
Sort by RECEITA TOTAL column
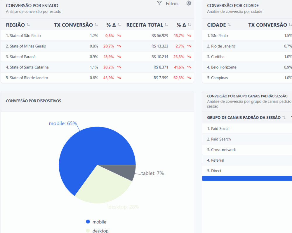tap(166, 24)
